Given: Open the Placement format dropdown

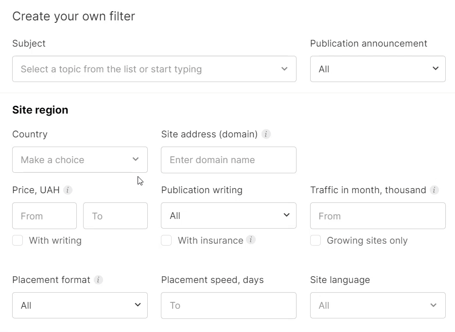Looking at the screenshot, I should click(80, 305).
